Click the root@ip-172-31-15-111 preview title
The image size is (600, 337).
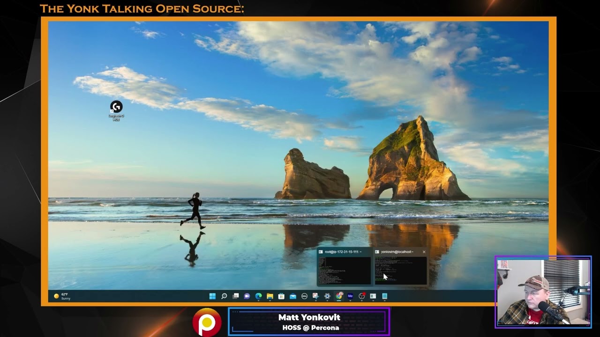pyautogui.click(x=343, y=252)
